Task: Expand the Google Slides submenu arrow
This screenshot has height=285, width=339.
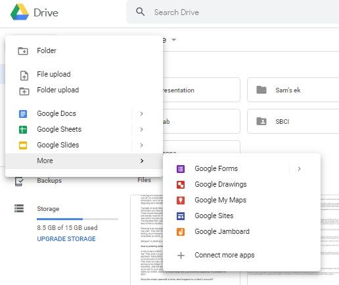Action: pyautogui.click(x=142, y=145)
